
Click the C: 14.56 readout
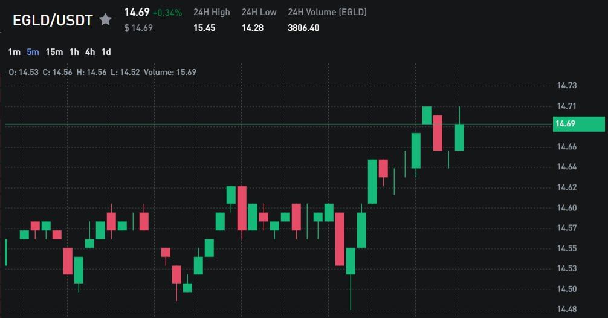57,72
